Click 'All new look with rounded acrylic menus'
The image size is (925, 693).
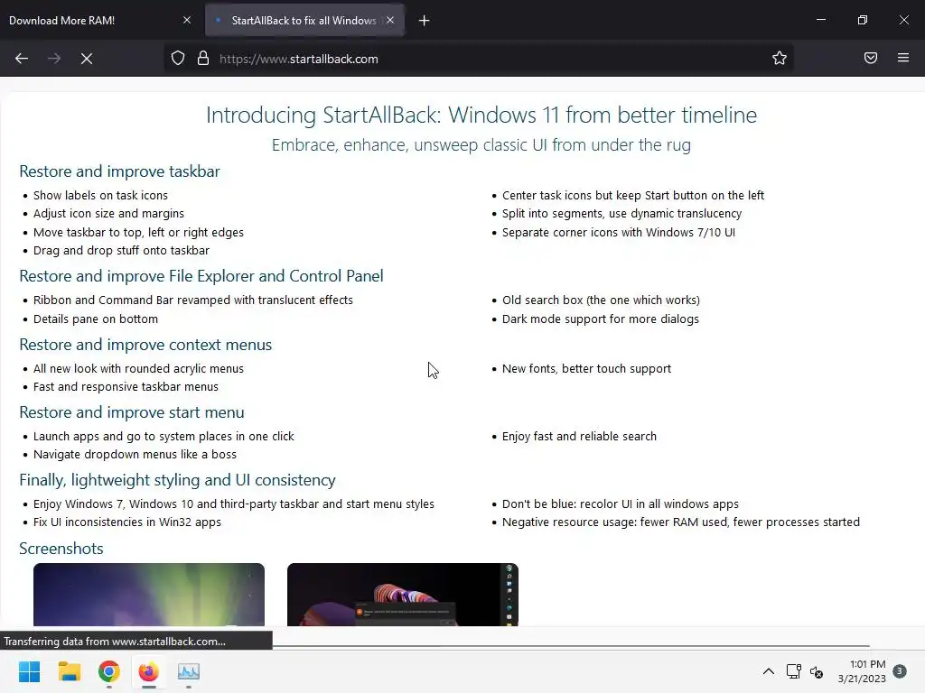[138, 368]
